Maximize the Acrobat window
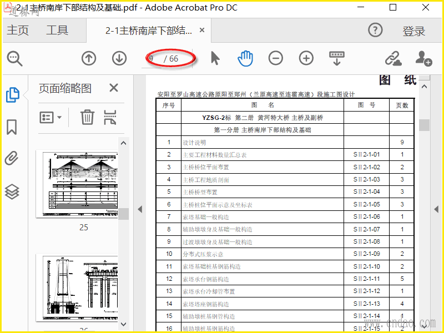444x333 pixels. [x=393, y=7]
